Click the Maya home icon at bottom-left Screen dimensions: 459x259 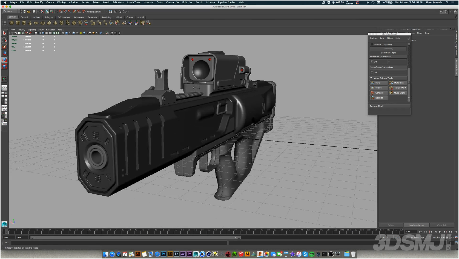pyautogui.click(x=4, y=224)
